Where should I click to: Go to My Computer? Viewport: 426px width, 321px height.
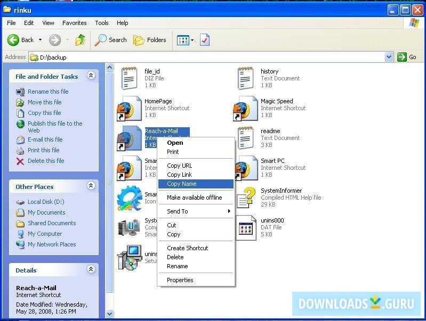click(45, 234)
